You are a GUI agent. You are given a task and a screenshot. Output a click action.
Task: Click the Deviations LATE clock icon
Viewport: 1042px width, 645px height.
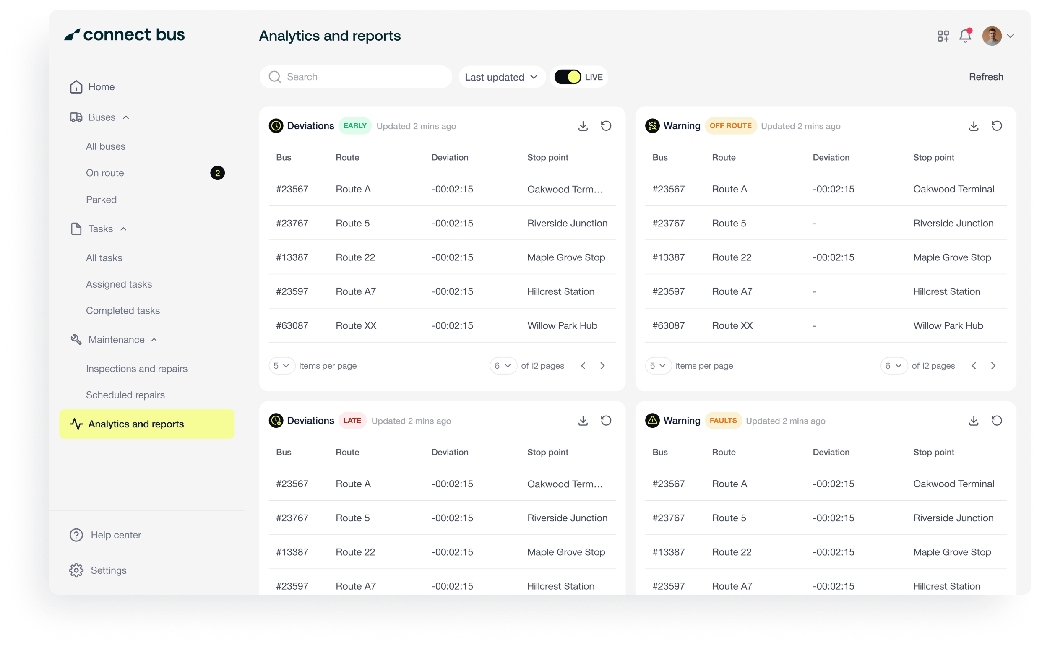pyautogui.click(x=276, y=421)
